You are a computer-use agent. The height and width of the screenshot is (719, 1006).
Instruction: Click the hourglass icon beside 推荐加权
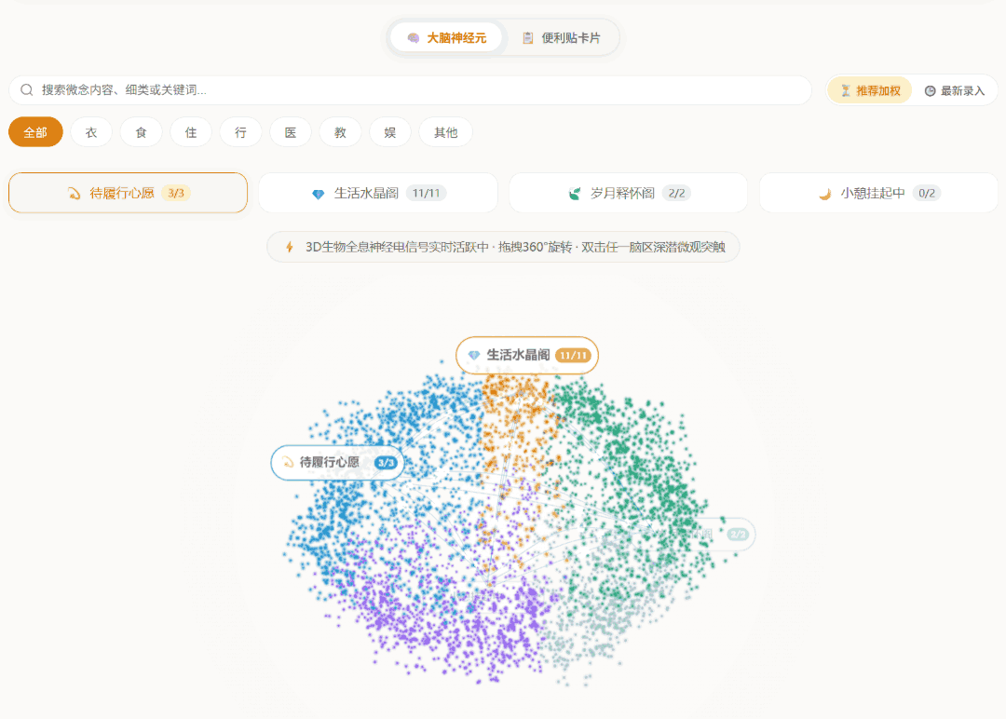pyautogui.click(x=846, y=90)
